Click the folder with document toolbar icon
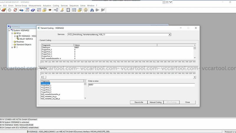 click(x=80, y=10)
